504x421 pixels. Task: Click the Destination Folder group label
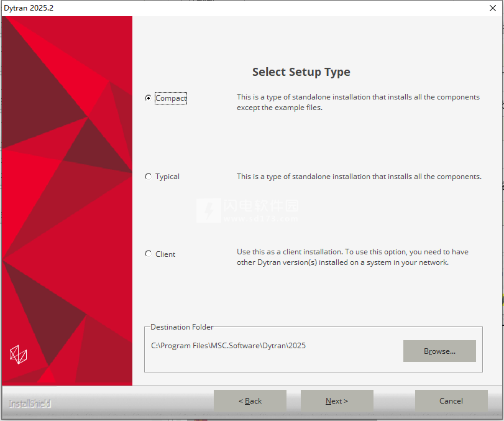[x=182, y=327]
